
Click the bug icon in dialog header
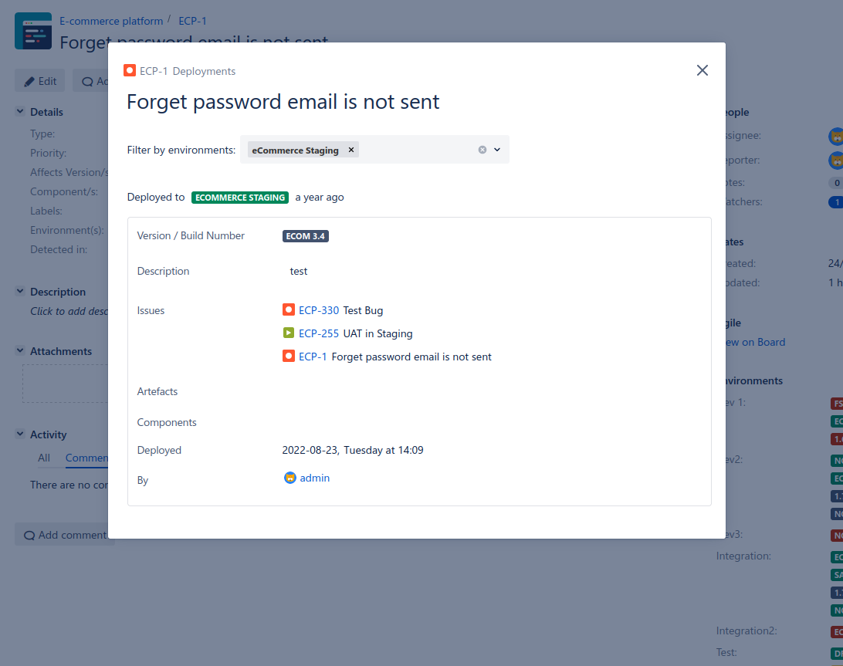point(130,71)
